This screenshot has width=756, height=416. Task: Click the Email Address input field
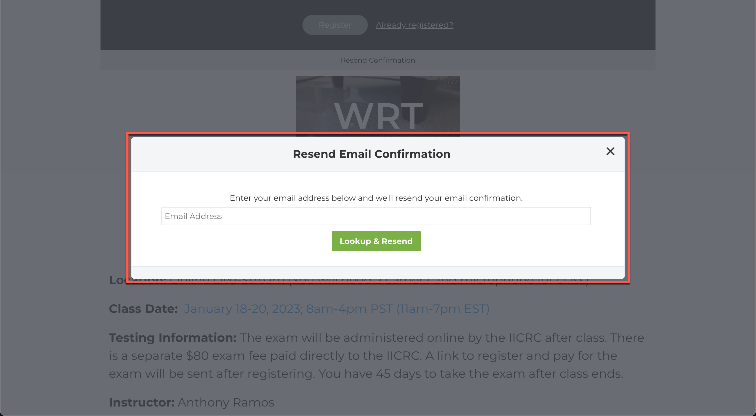(x=376, y=216)
